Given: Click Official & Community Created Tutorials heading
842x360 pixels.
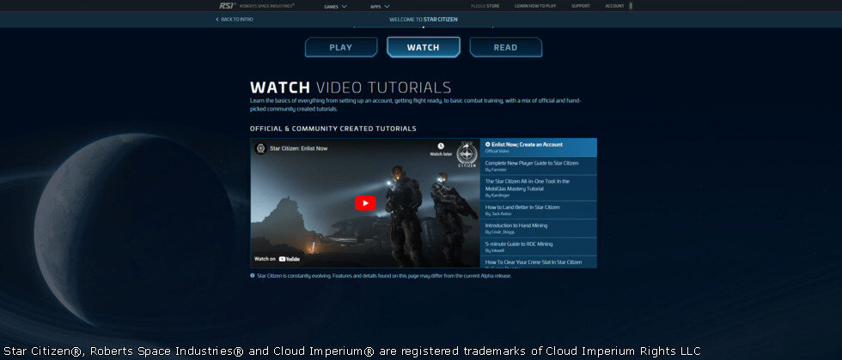Looking at the screenshot, I should tap(333, 129).
